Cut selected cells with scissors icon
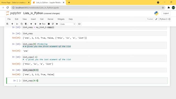The width and height of the screenshot is (176, 99). [17, 24]
